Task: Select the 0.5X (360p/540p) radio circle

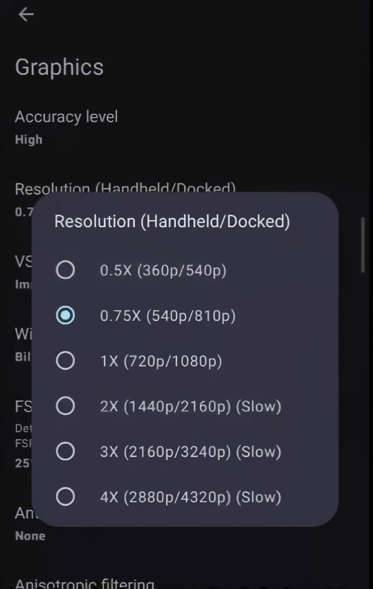Action: click(x=65, y=270)
